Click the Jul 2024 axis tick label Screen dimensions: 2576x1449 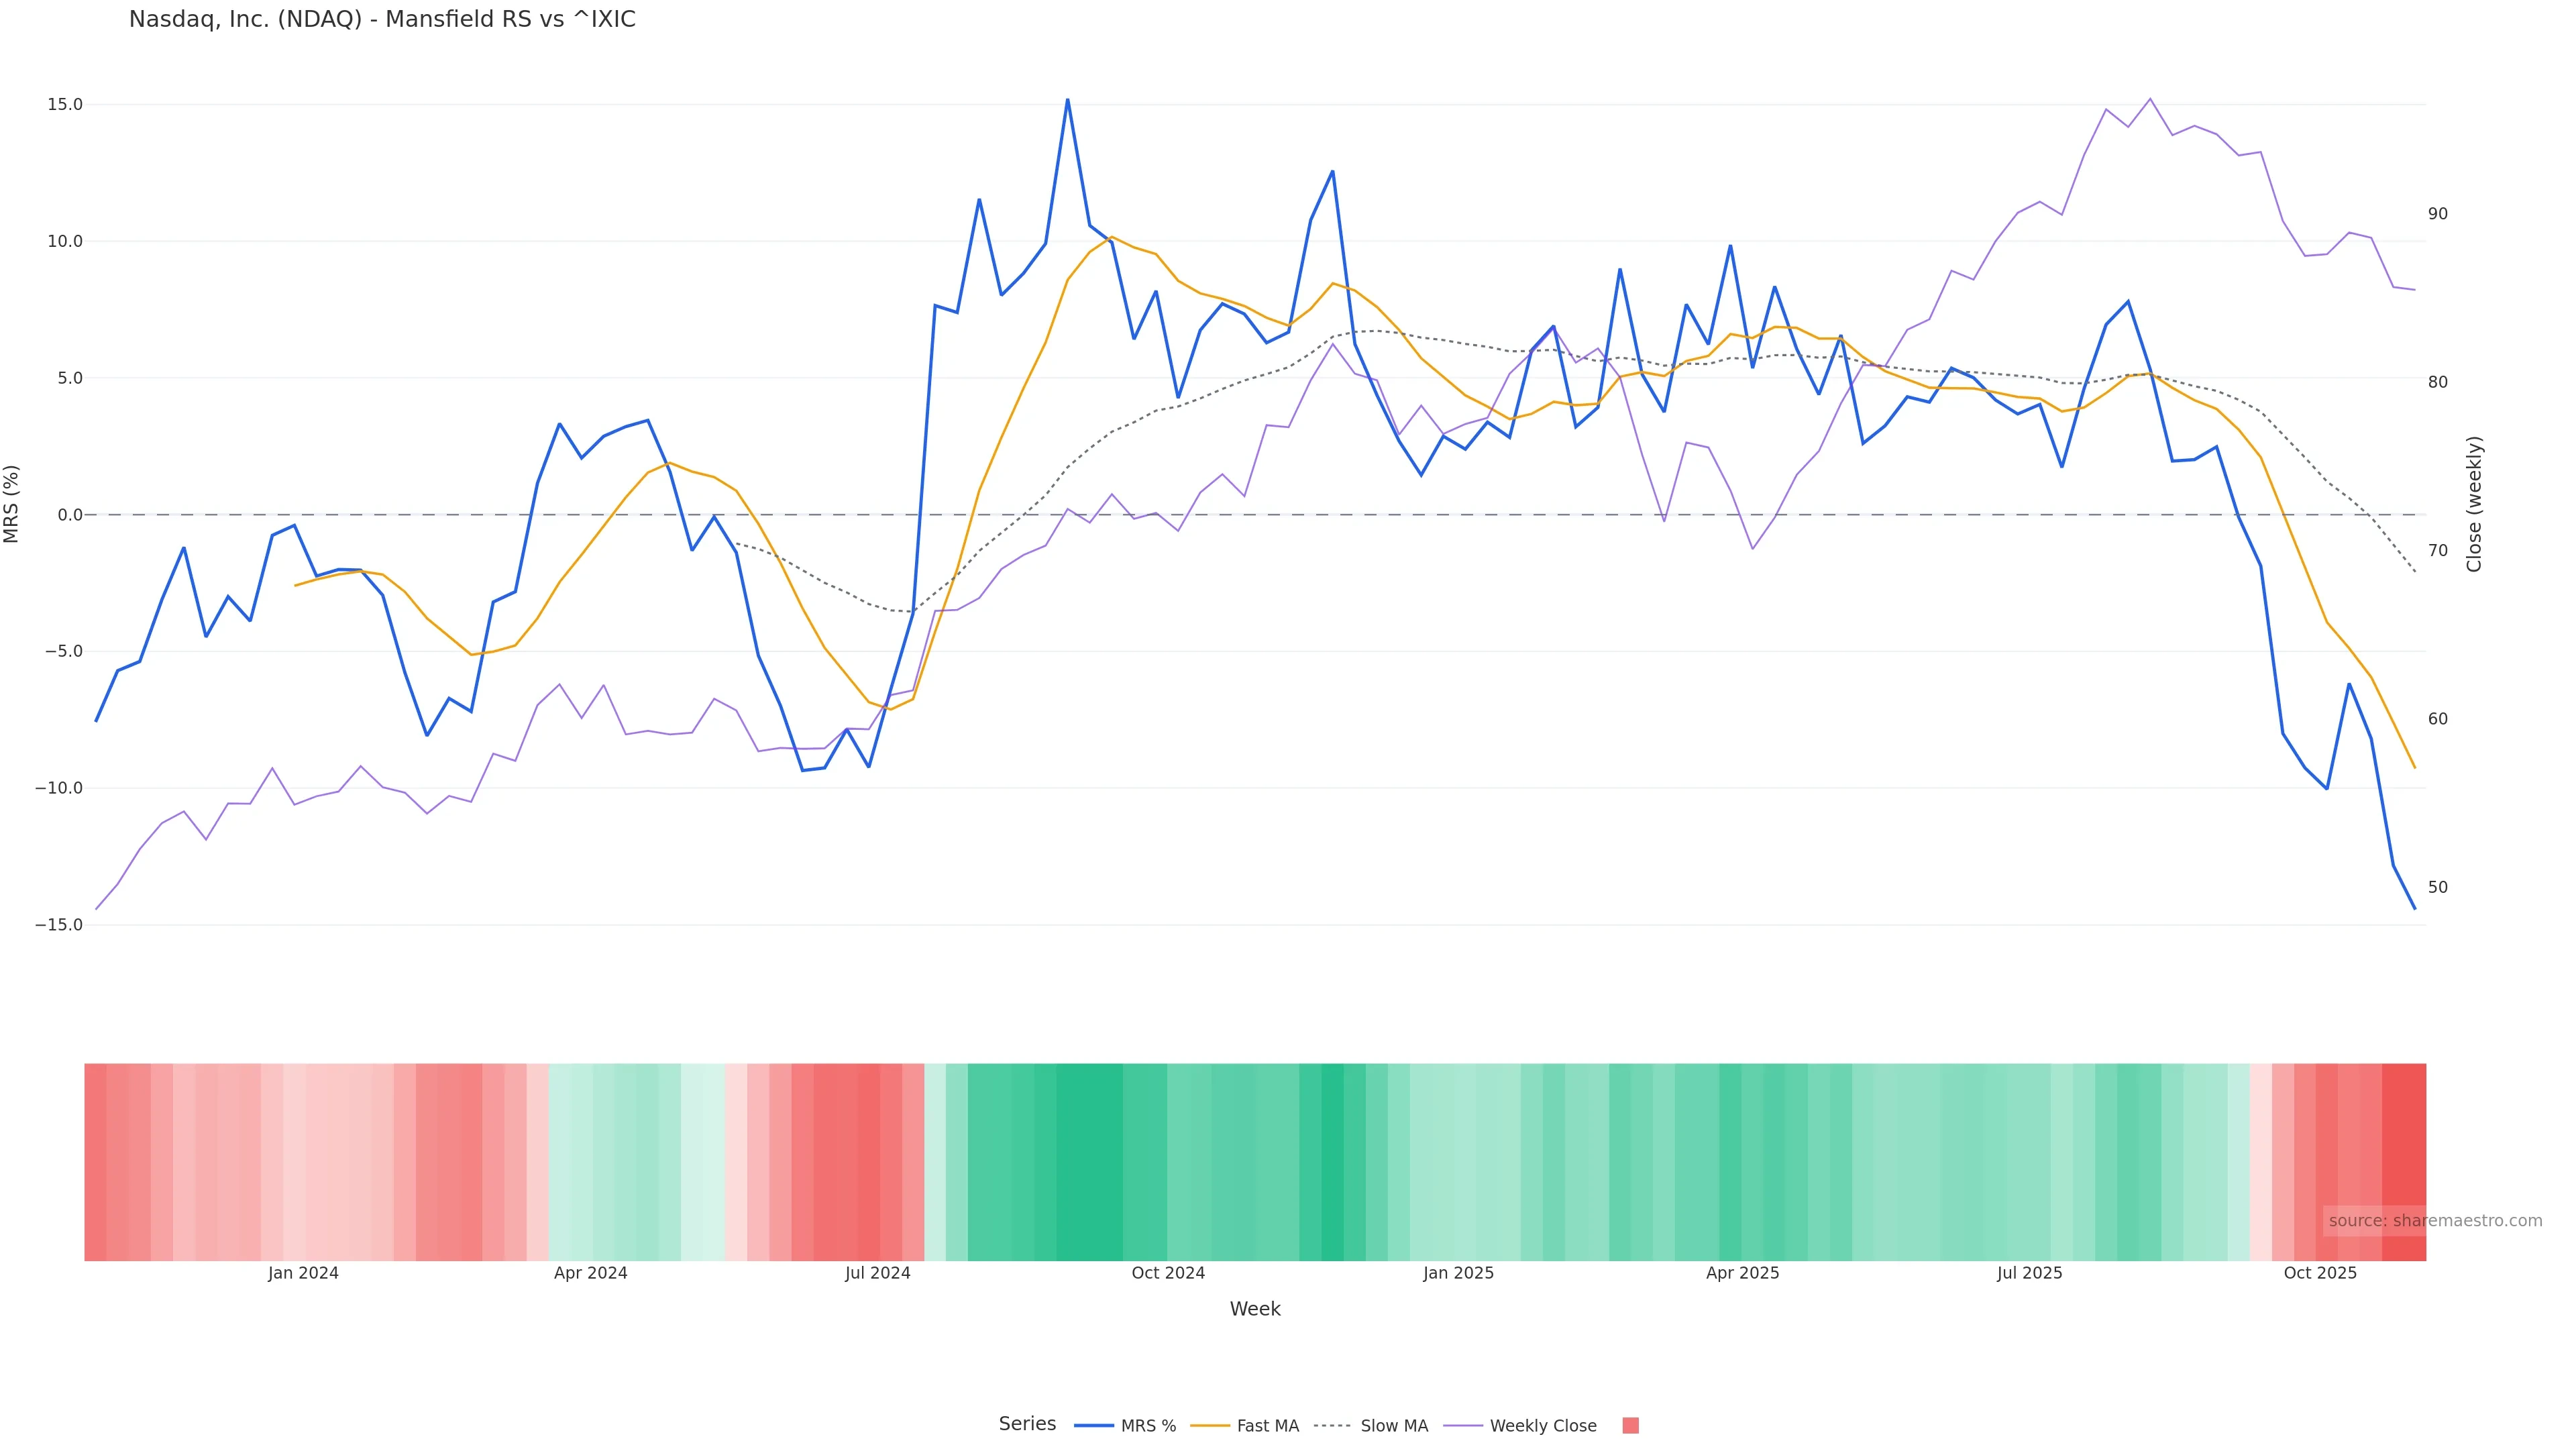(x=878, y=1274)
